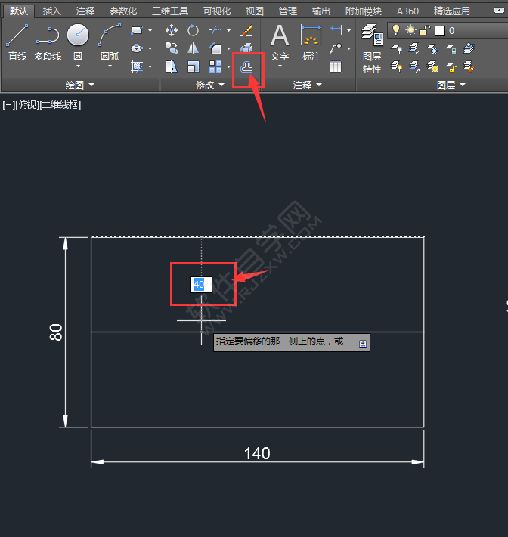Toggle layer 0 on/off lightbulb
The height and width of the screenshot is (537, 508).
point(396,30)
